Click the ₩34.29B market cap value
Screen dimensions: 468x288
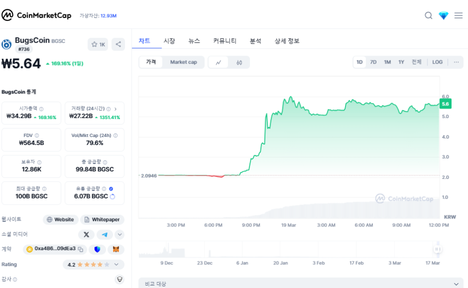point(19,116)
